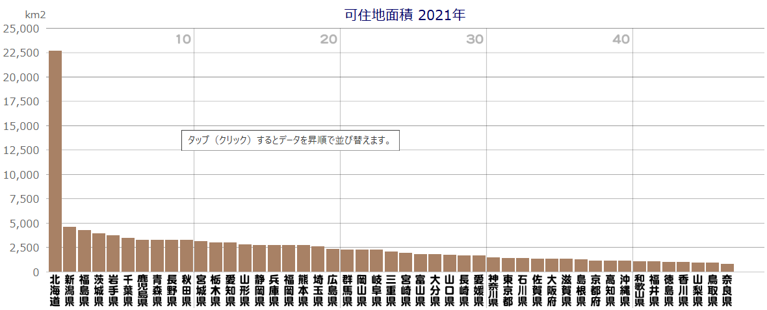
Task: Click the sort tooltip about 昇順 ordering
Action: 290,141
